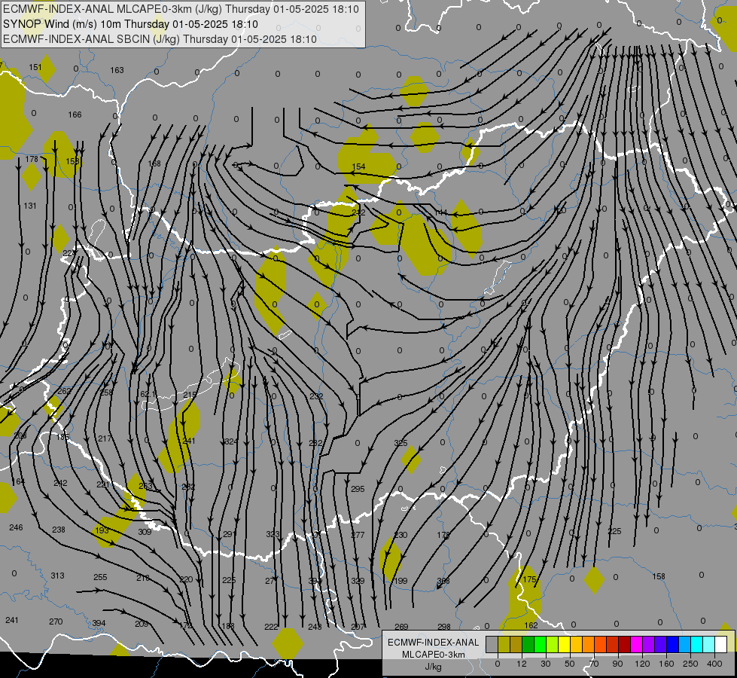The width and height of the screenshot is (737, 678).
Task: Click the 'ECMWF-INDEX-ANAL MLCAPE0-3km' header line
Action: pyautogui.click(x=181, y=9)
